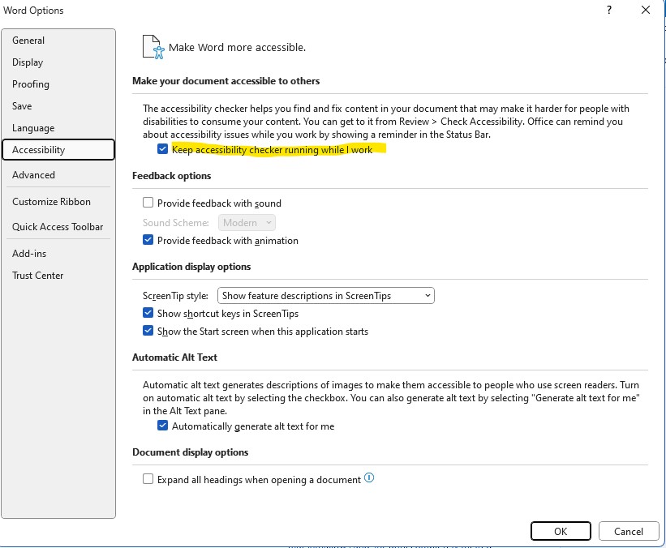The image size is (666, 548).
Task: Open Help via the question mark icon
Action: (608, 10)
